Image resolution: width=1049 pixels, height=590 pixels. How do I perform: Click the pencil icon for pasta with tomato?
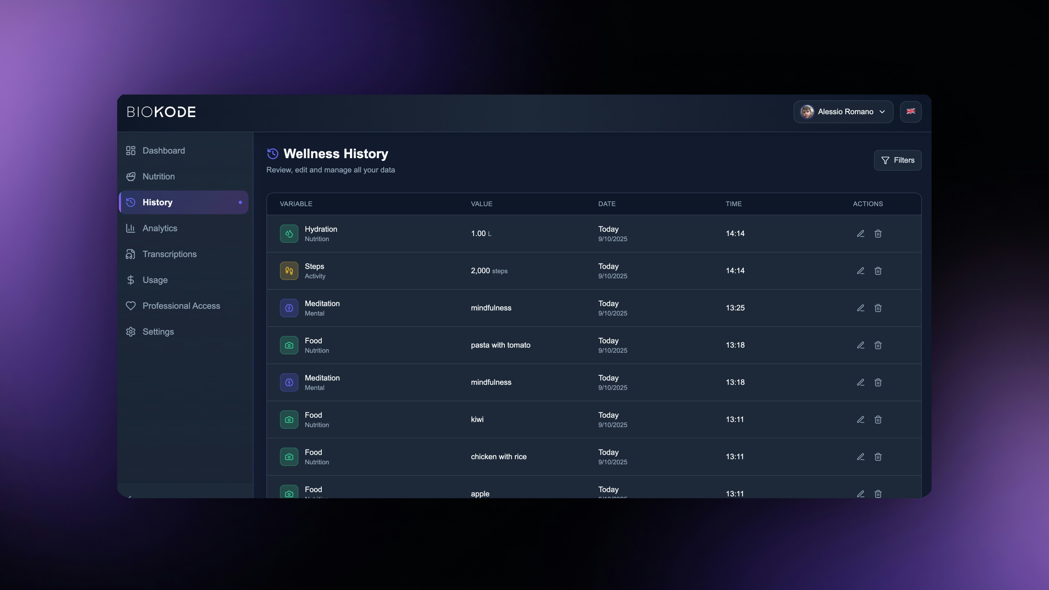(860, 345)
